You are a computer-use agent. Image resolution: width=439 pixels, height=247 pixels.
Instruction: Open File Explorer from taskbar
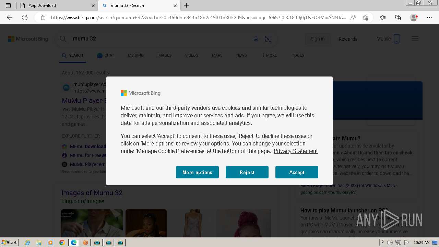[39, 243]
